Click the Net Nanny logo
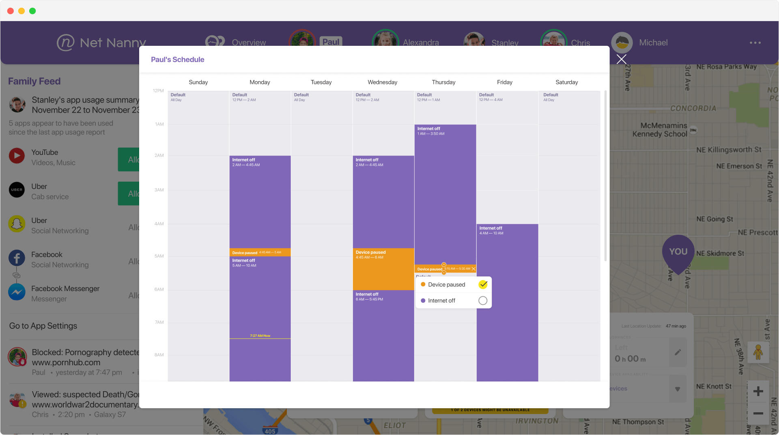This screenshot has width=779, height=435. pos(101,42)
